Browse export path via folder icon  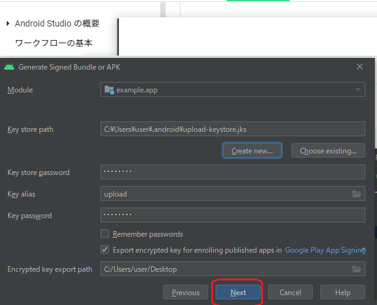[x=357, y=269]
